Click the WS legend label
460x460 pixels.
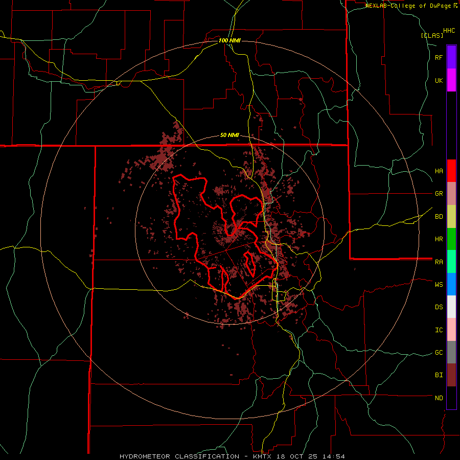click(x=439, y=284)
